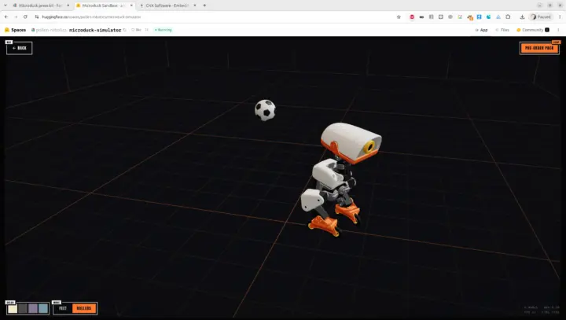Open the Space options three-dot menu

click(x=558, y=30)
